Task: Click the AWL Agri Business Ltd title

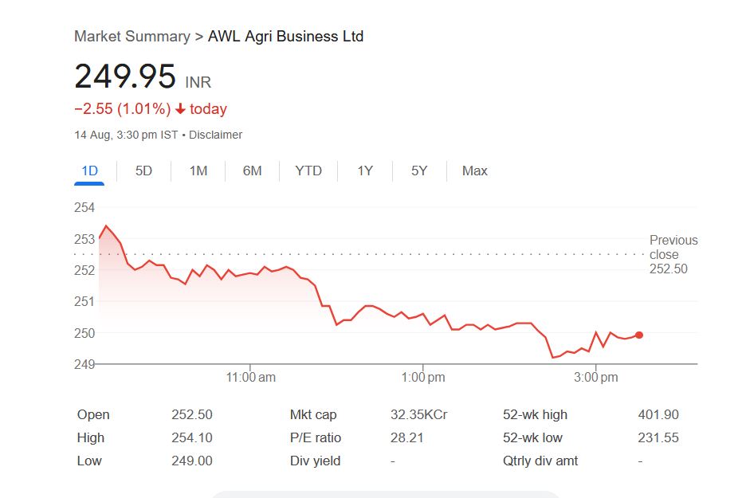Action: (285, 37)
